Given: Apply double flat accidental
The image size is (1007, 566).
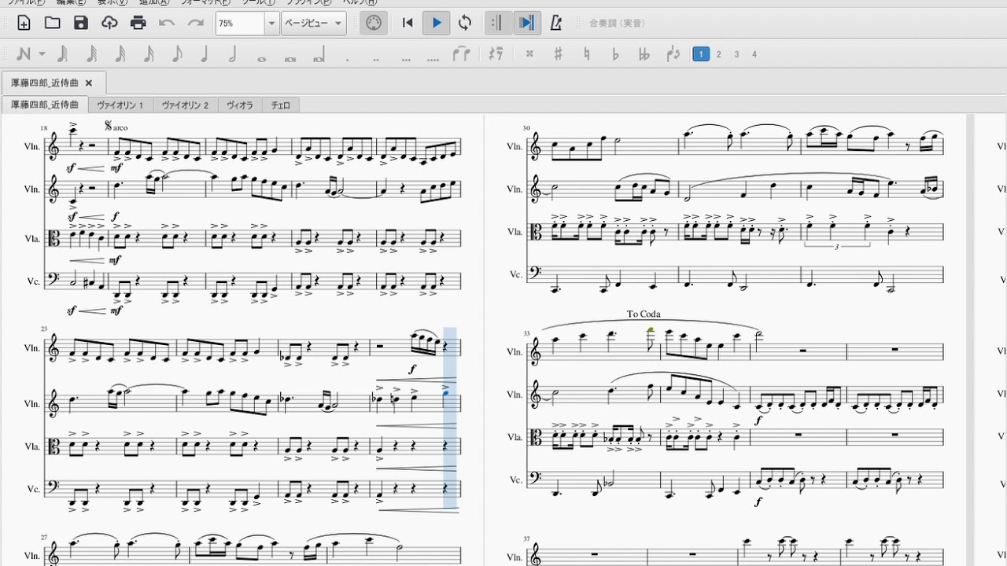Looking at the screenshot, I should [x=644, y=54].
